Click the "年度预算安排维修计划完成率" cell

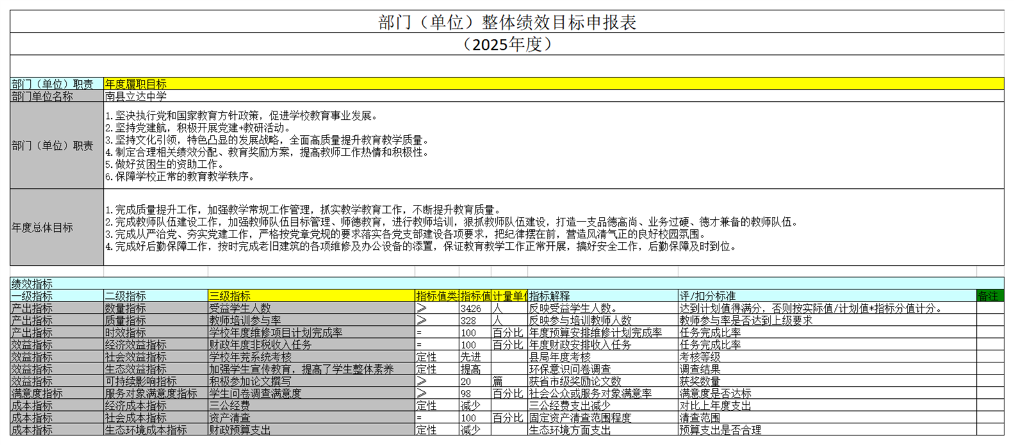[x=603, y=332]
